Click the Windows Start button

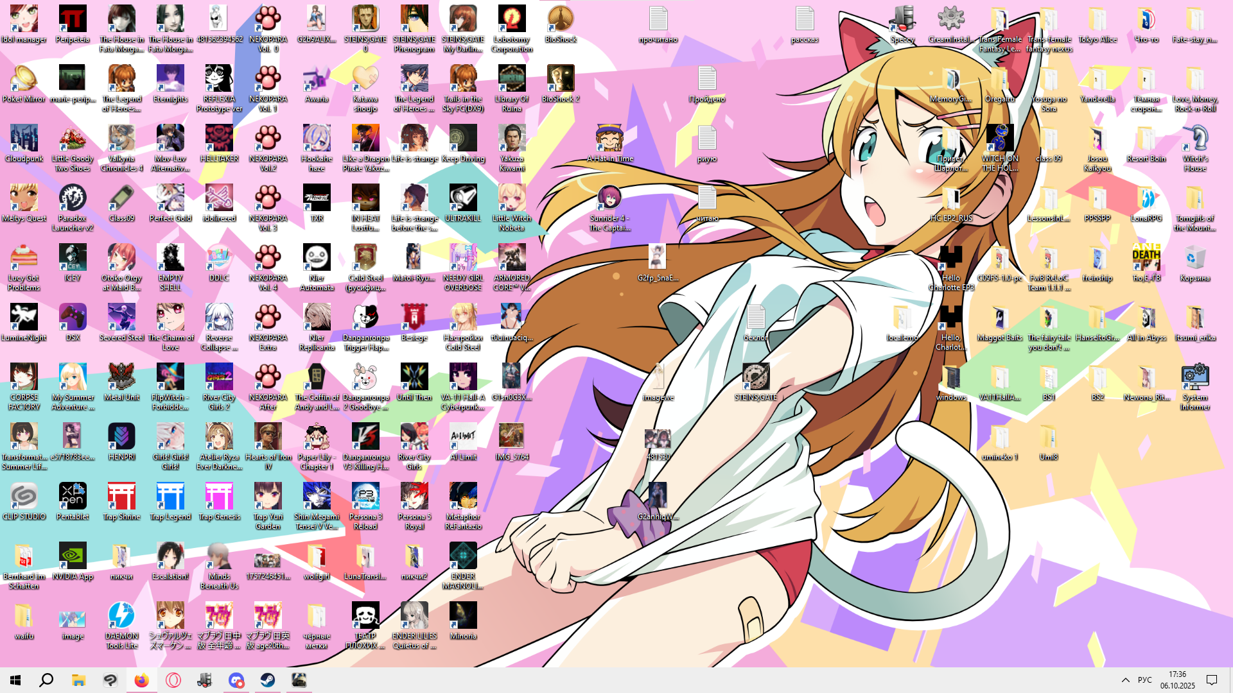pyautogui.click(x=15, y=680)
